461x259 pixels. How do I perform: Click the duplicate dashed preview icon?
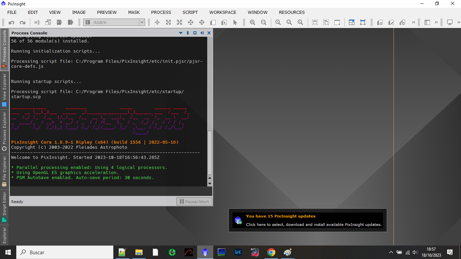pos(326,23)
